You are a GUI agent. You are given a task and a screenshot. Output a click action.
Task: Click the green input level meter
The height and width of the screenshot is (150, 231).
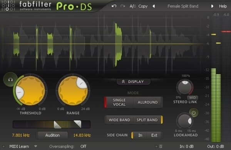pyautogui.click(x=216, y=105)
